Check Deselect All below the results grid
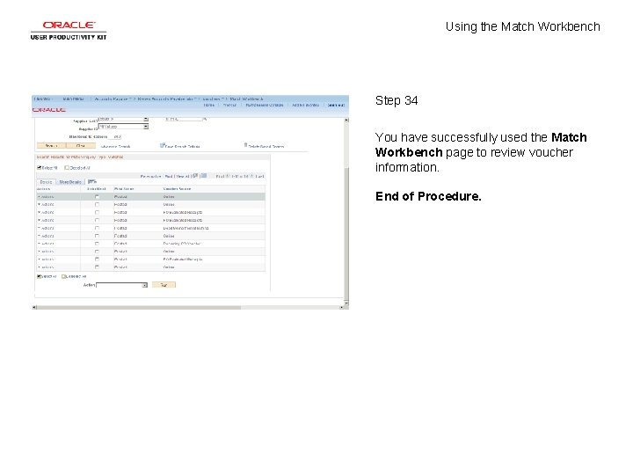The height and width of the screenshot is (475, 633). (x=63, y=277)
